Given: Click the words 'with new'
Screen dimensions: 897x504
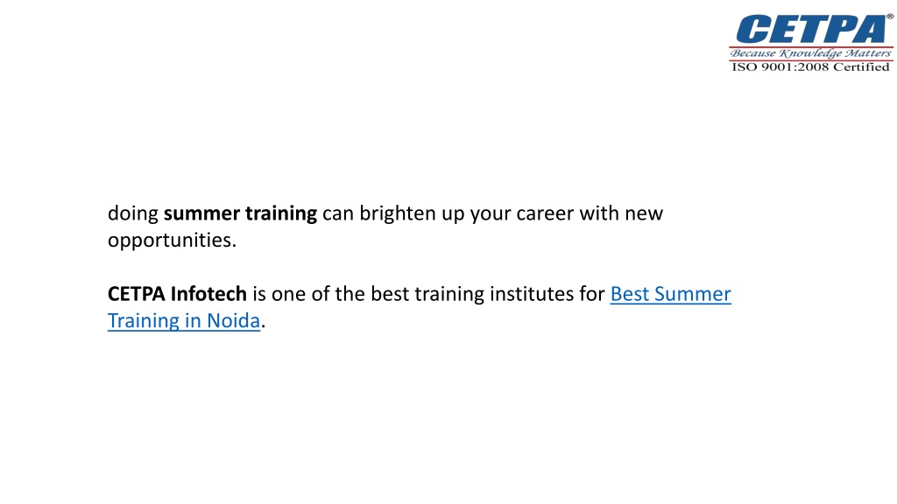Looking at the screenshot, I should (621, 213).
